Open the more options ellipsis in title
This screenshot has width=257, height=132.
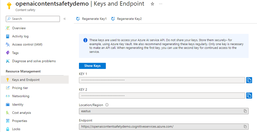[161, 4]
